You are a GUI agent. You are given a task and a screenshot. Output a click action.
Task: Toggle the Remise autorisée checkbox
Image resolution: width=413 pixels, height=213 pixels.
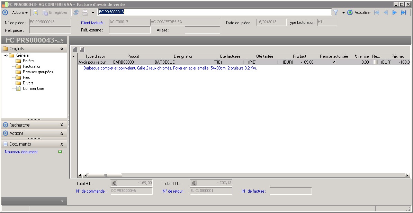(x=334, y=62)
